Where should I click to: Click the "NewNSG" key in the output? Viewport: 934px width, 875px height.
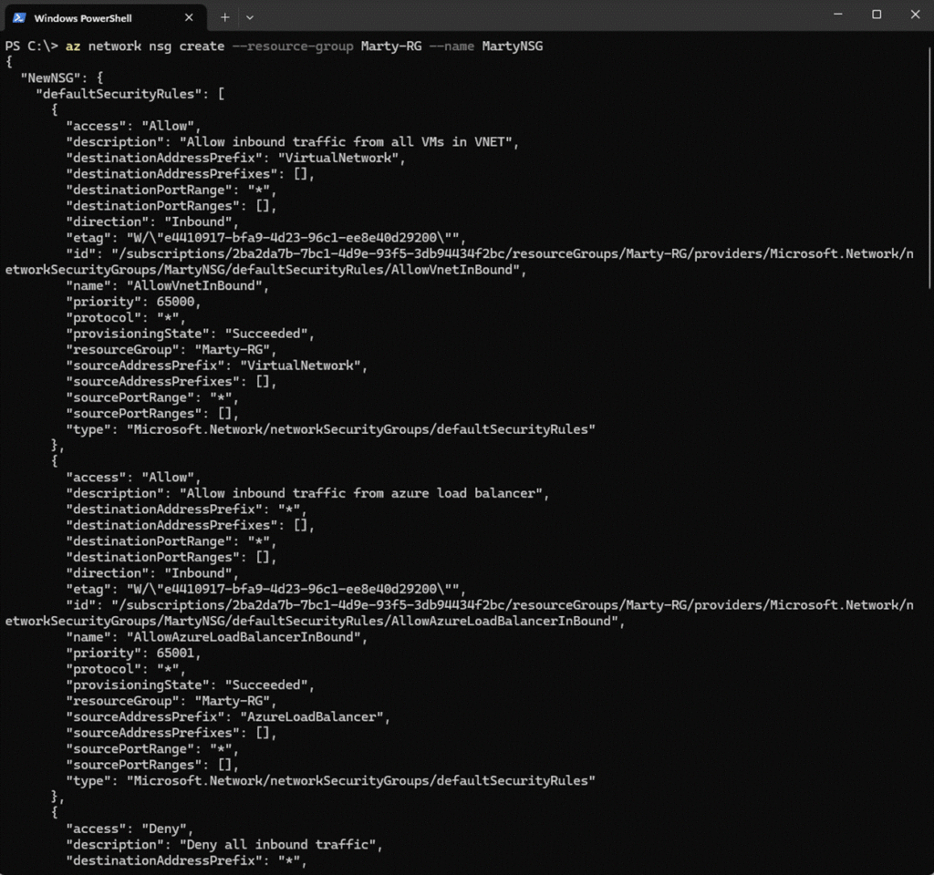pyautogui.click(x=50, y=77)
